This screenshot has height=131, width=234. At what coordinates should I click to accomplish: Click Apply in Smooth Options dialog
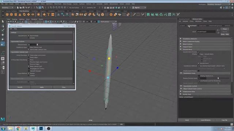[42, 87]
